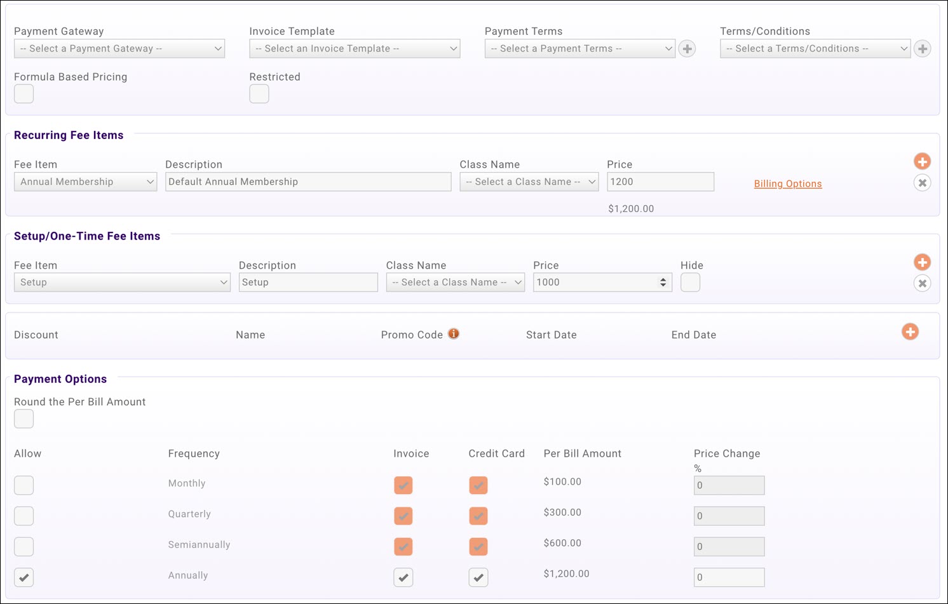This screenshot has height=604, width=948.
Task: Uncheck Invoice for Annually frequency
Action: 403,577
